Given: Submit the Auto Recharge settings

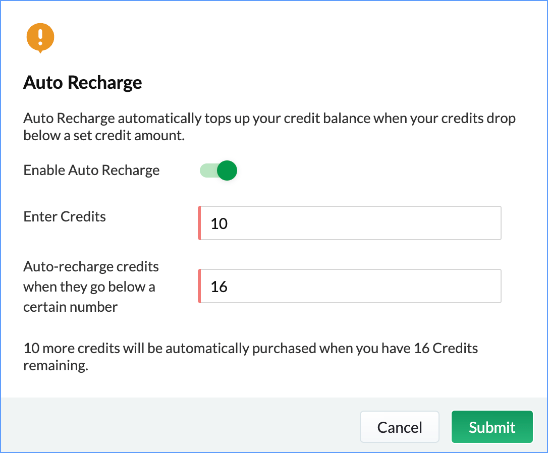Looking at the screenshot, I should pyautogui.click(x=492, y=427).
